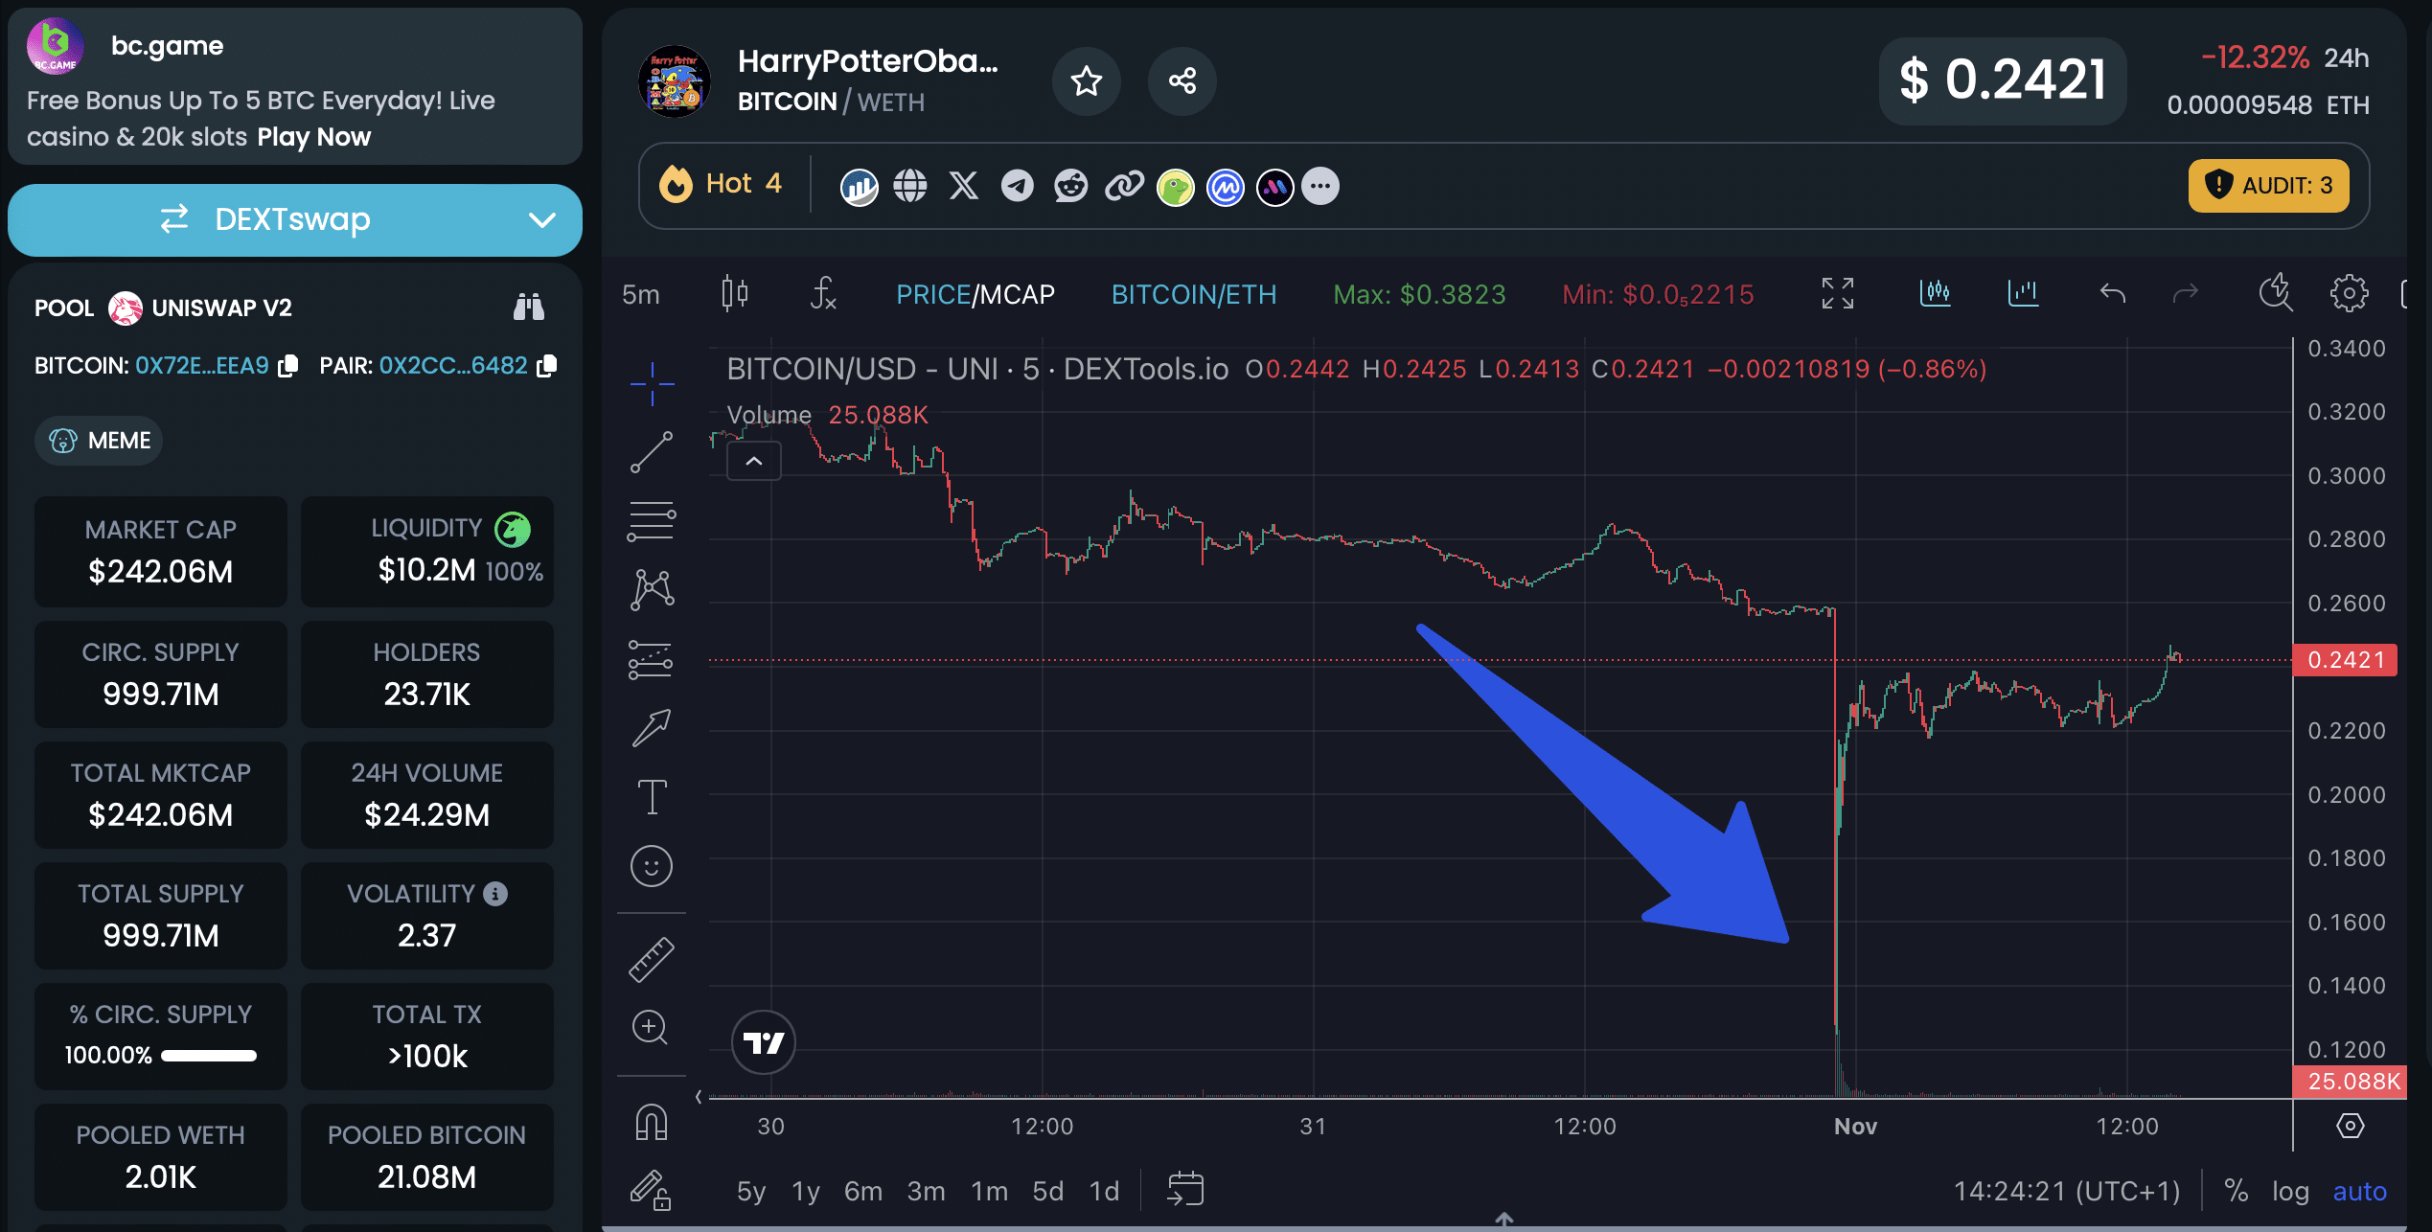Set range to 5y

click(x=751, y=1192)
